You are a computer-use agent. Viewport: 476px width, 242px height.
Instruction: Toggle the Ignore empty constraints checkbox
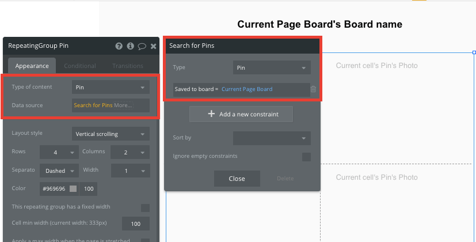306,157
